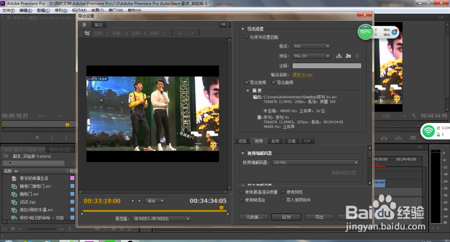Viewport: 450px width, 242px height.
Task: Click the import preset folder icon
Action: point(348,56)
